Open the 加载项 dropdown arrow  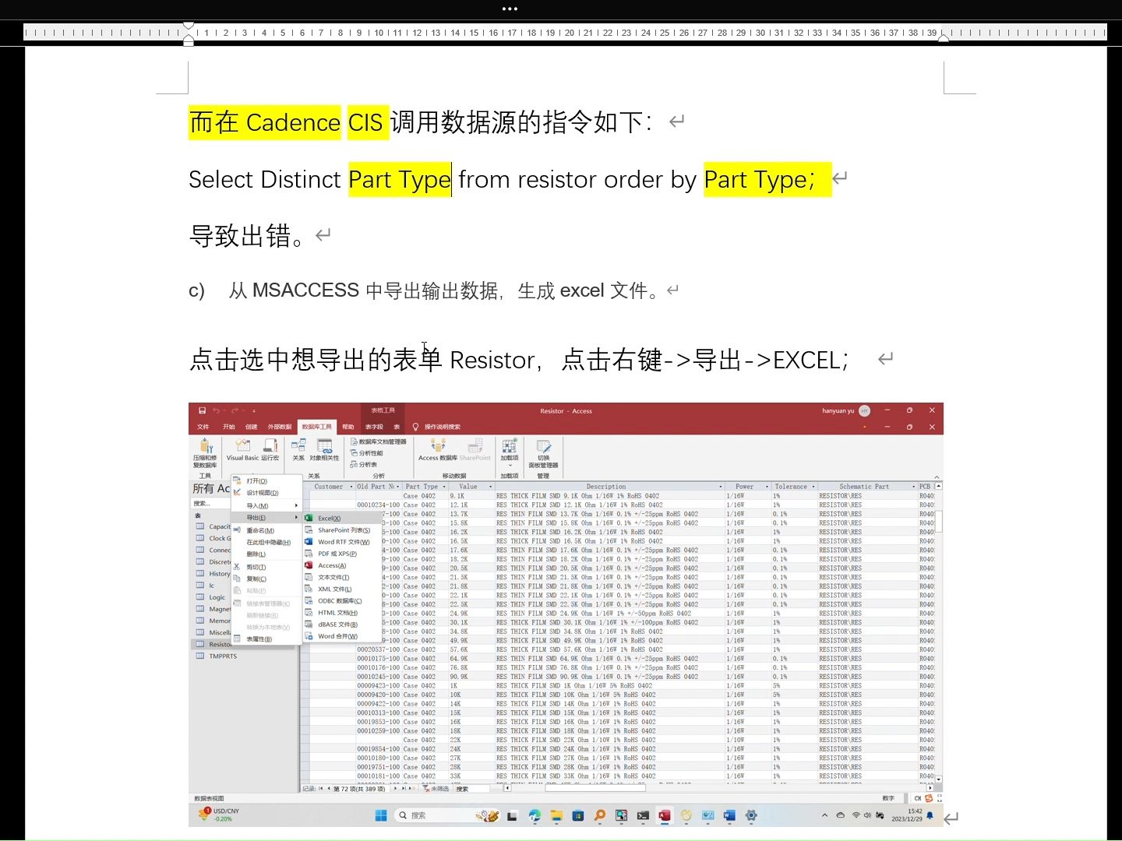(510, 464)
